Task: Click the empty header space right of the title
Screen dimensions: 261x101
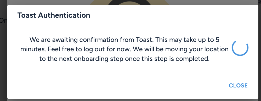Action: [x=173, y=15]
